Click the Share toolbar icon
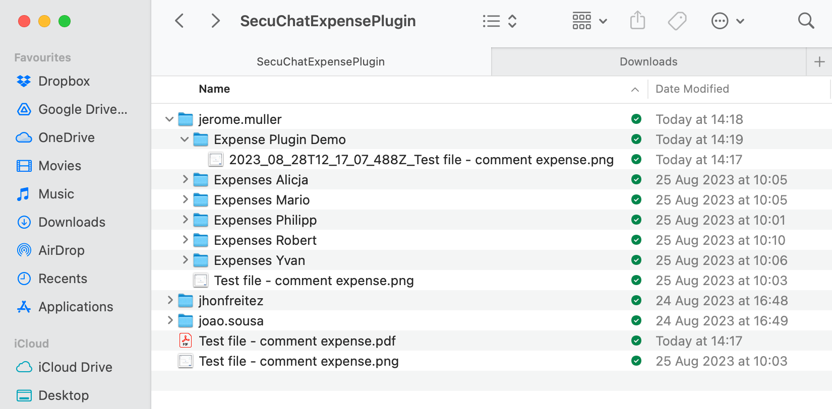The width and height of the screenshot is (832, 409). (638, 21)
